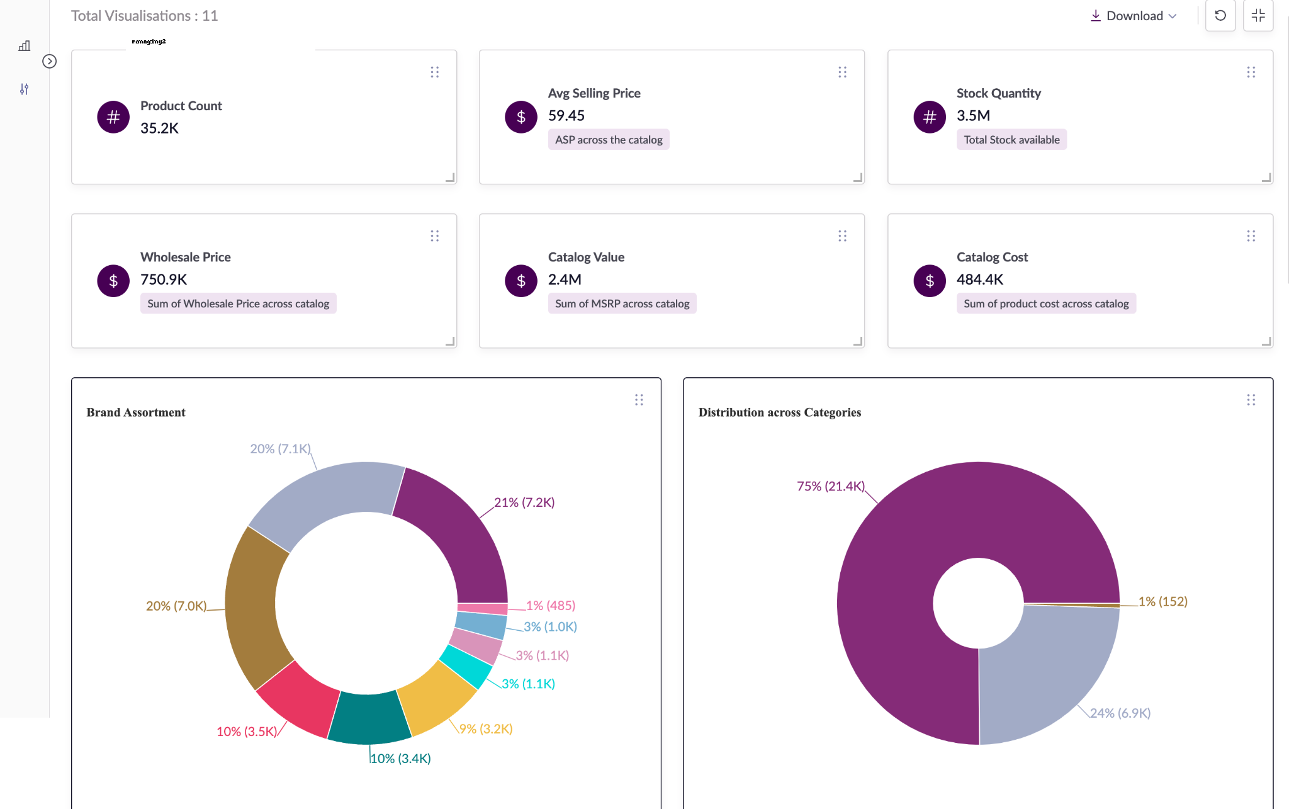Click the bar chart icon in sidebar
Image resolution: width=1289 pixels, height=809 pixels.
point(24,46)
